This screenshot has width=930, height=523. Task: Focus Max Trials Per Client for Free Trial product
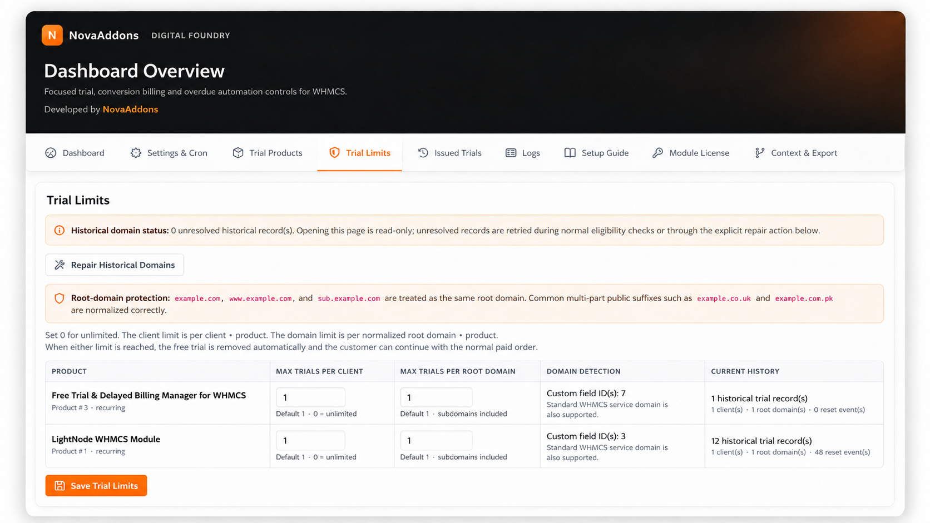tap(310, 397)
